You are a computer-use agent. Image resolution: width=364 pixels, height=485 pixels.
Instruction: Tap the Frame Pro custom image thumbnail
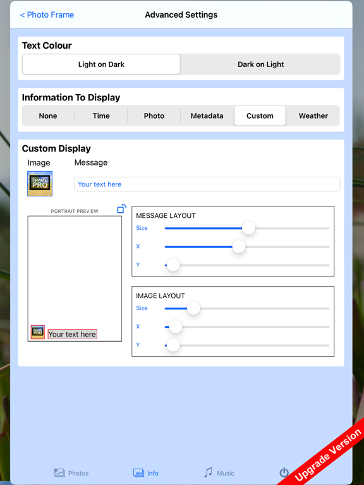(x=40, y=184)
